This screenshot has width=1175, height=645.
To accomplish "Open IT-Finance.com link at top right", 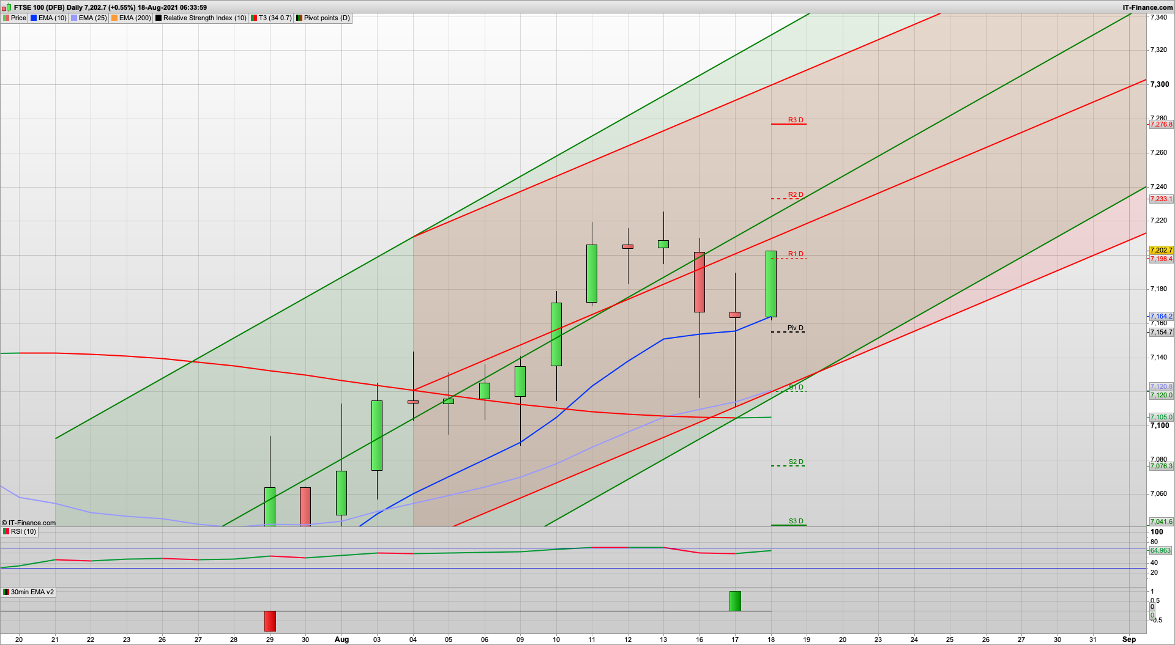I will click(x=1147, y=7).
